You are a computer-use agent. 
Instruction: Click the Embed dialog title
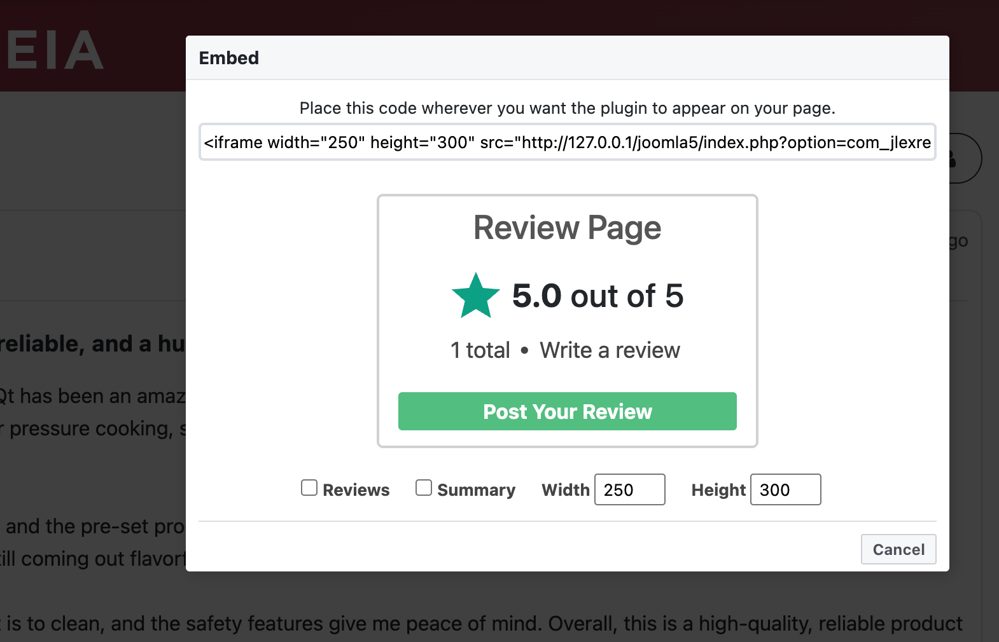pyautogui.click(x=228, y=58)
